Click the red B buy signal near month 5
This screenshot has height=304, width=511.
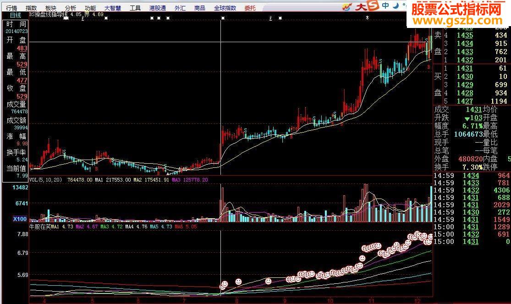pyautogui.click(x=96, y=169)
